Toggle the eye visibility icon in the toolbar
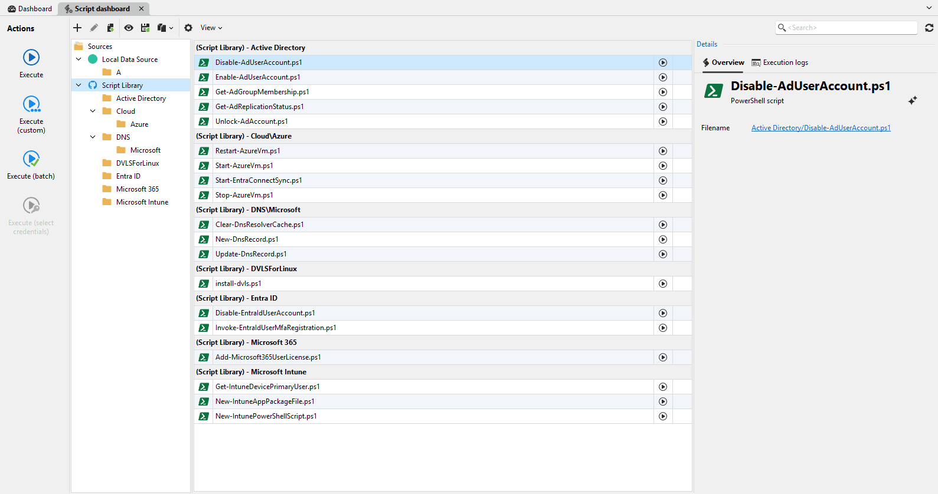Viewport: 938px width, 494px height. pyautogui.click(x=129, y=28)
